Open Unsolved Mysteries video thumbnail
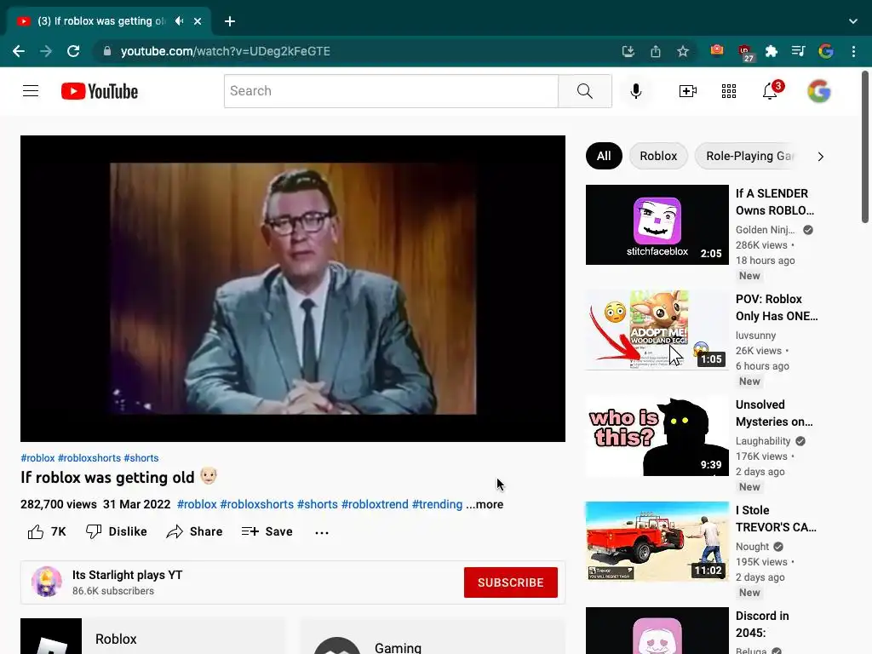Screen dimensions: 872x654 click(x=657, y=436)
